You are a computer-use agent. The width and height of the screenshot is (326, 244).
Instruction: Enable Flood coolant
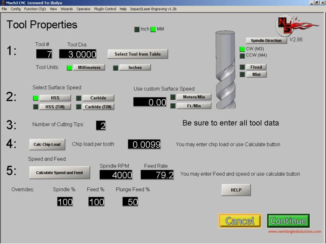[x=256, y=67]
